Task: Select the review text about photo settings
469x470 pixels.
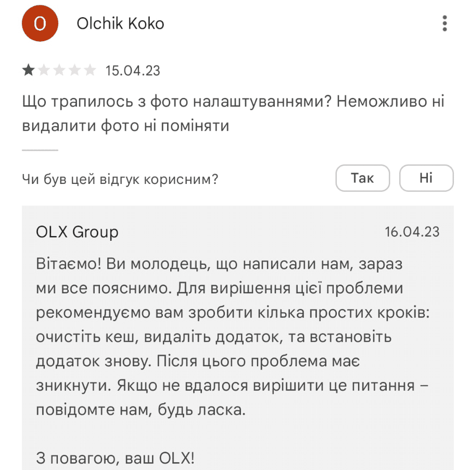Action: click(x=229, y=113)
